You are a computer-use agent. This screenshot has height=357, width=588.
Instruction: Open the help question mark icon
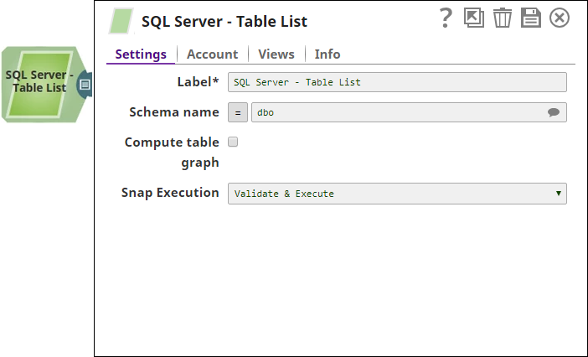pos(446,18)
